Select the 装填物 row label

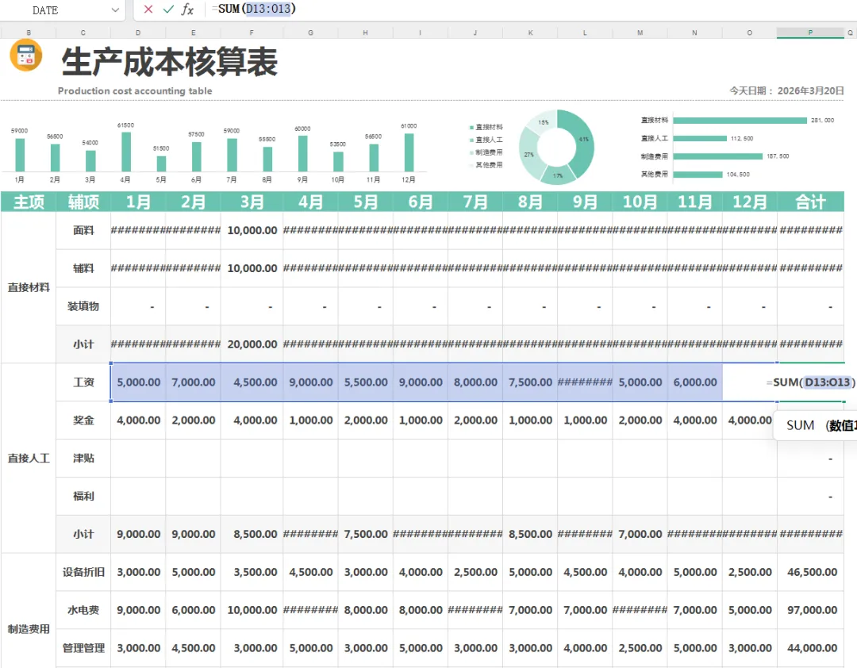click(x=83, y=306)
